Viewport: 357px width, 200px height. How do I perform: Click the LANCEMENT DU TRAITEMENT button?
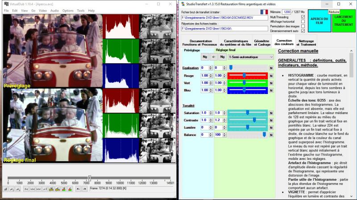pyautogui.click(x=343, y=20)
